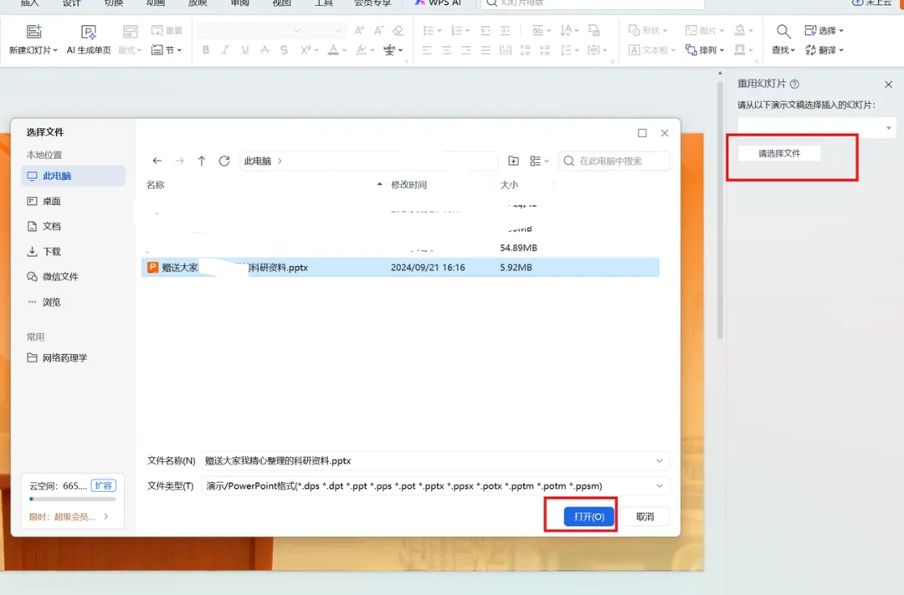
Task: Sort files by 修改时间 column
Action: [408, 185]
